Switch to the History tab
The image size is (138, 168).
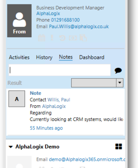(44, 57)
